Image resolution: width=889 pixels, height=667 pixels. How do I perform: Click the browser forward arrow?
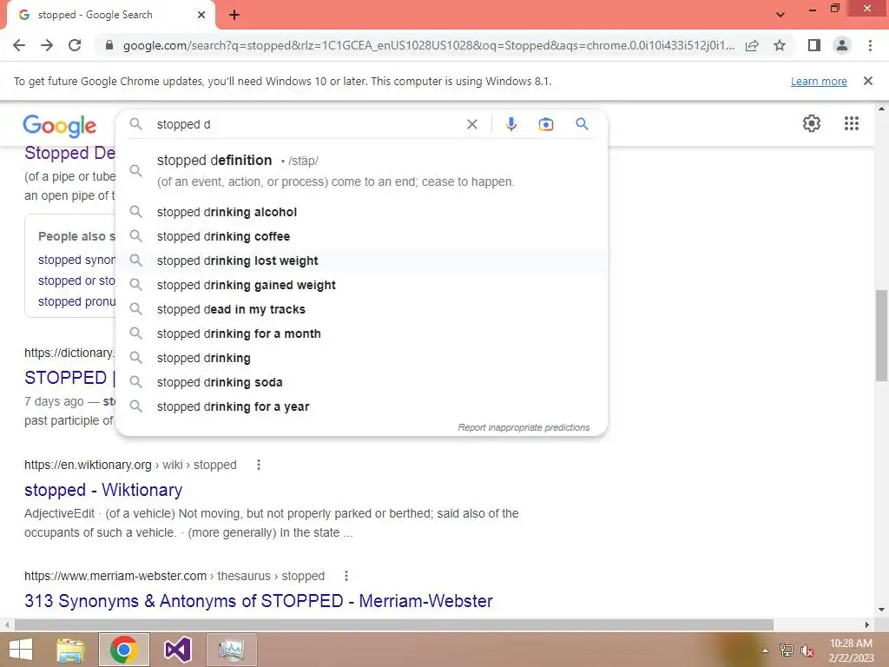pos(47,45)
